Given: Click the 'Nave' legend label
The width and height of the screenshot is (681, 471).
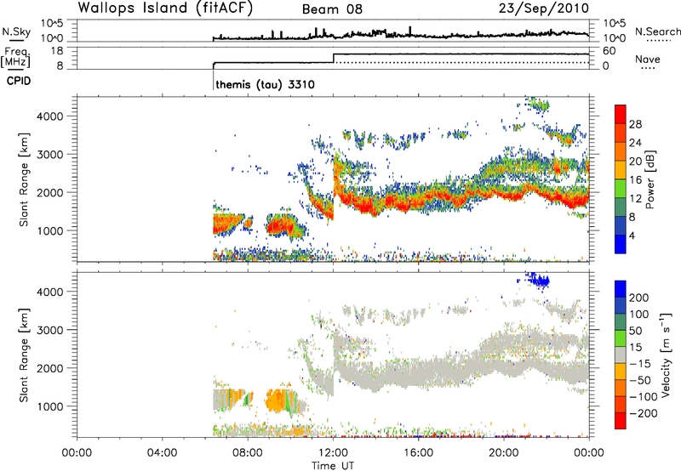Looking at the screenshot, I should point(648,60).
